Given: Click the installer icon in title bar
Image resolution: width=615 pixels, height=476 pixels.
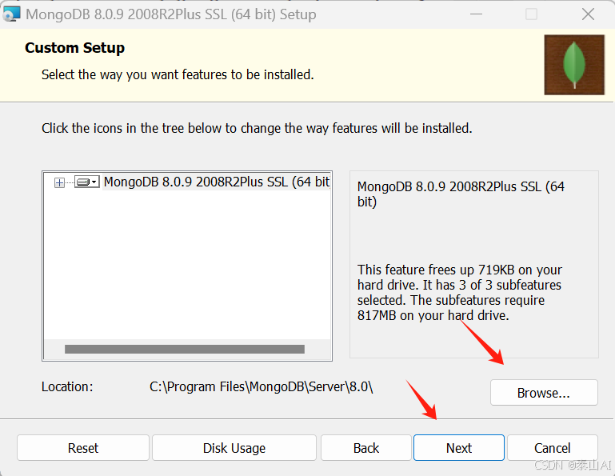Looking at the screenshot, I should tap(11, 14).
